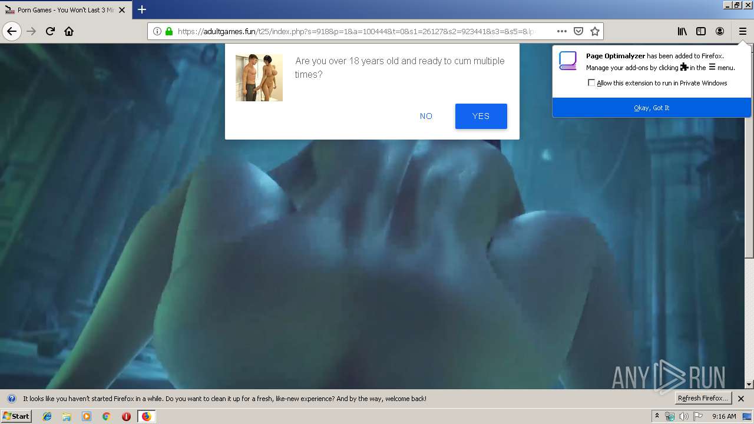
Task: Open network icon in system tray
Action: [670, 416]
